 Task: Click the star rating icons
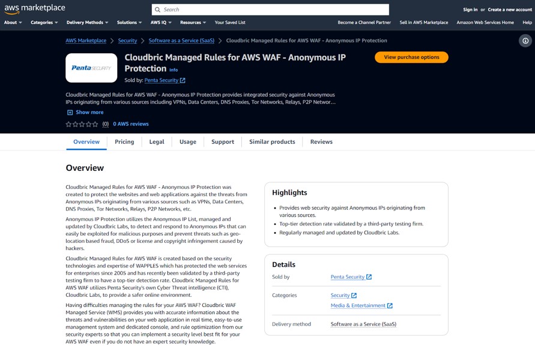82,124
